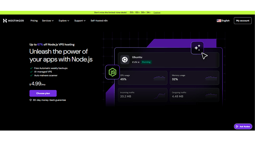
Task: Click the $4.99/mo price text
Action: [x=37, y=84]
